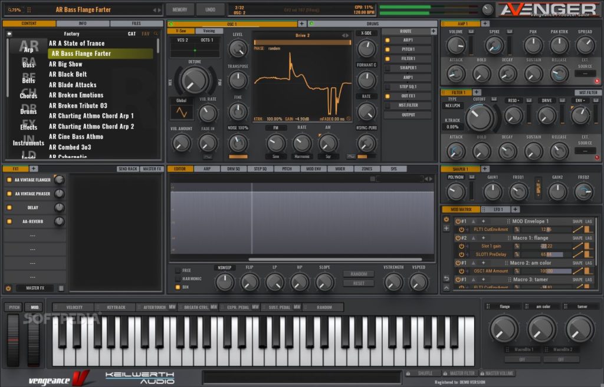
Task: Open the POLYNOM shaper type dropdown
Action: [456, 177]
